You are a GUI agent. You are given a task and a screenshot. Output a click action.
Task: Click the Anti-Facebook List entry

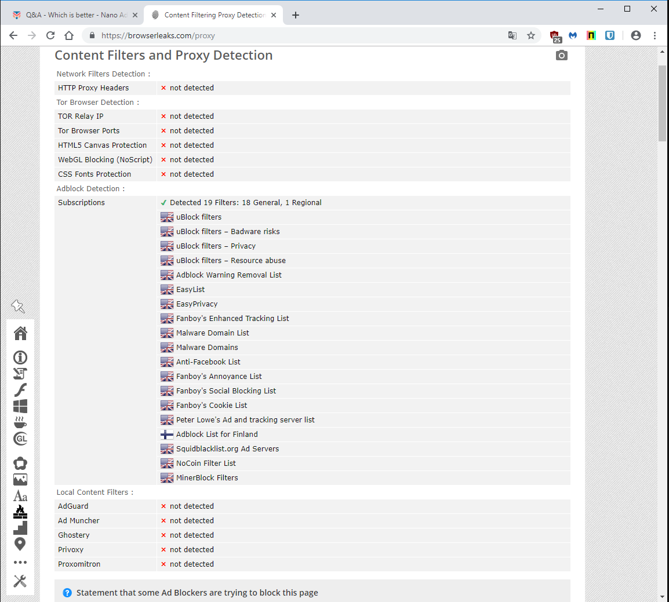click(208, 362)
